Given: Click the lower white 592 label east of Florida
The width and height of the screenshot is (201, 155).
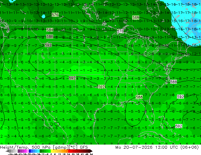Looking at the screenshot, I should click(178, 126).
